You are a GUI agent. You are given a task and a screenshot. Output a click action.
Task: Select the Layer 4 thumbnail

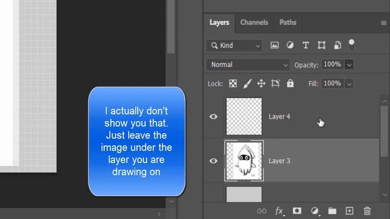coord(244,116)
